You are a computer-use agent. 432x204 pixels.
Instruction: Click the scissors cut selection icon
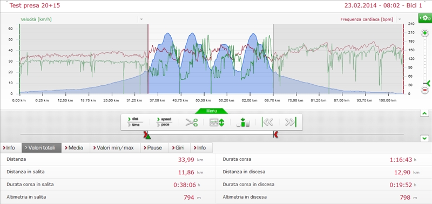click(192, 122)
